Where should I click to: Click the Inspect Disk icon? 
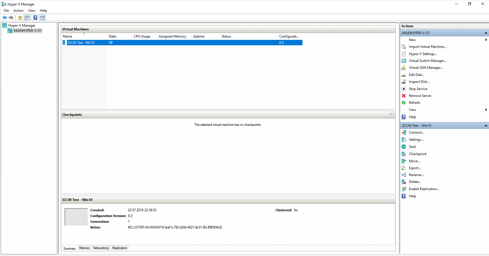404,82
